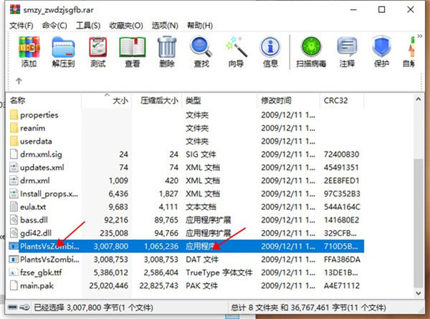Go up one folder level arrow
The height and width of the screenshot is (319, 430).
[19, 81]
